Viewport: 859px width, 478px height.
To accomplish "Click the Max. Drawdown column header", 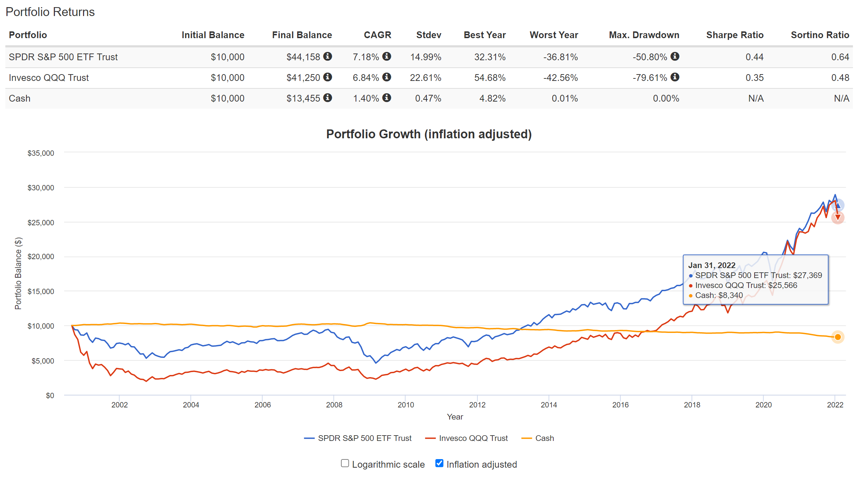I will tap(643, 35).
